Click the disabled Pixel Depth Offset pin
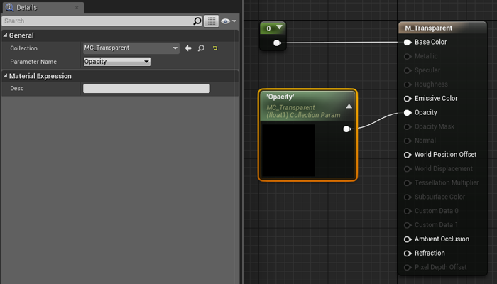The height and width of the screenshot is (284, 497). point(408,268)
